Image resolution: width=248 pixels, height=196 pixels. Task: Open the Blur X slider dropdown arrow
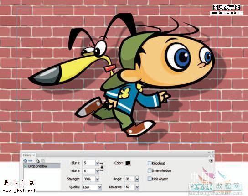coord(98,163)
